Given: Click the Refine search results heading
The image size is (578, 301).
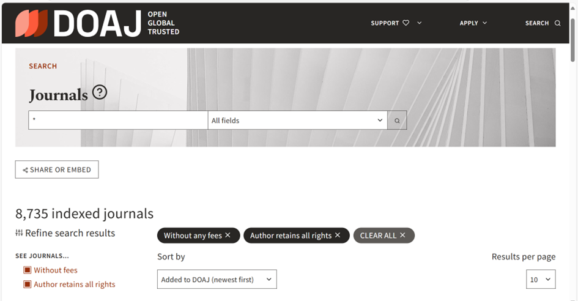Looking at the screenshot, I should (x=70, y=233).
